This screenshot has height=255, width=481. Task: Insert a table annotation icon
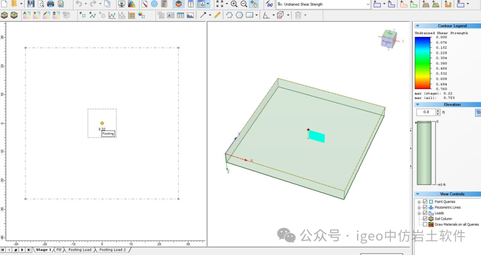[180, 15]
